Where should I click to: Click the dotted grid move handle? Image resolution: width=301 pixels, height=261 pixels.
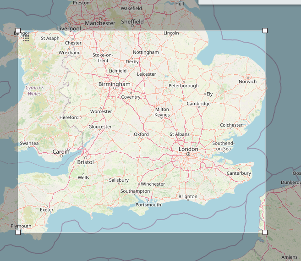pyautogui.click(x=26, y=39)
